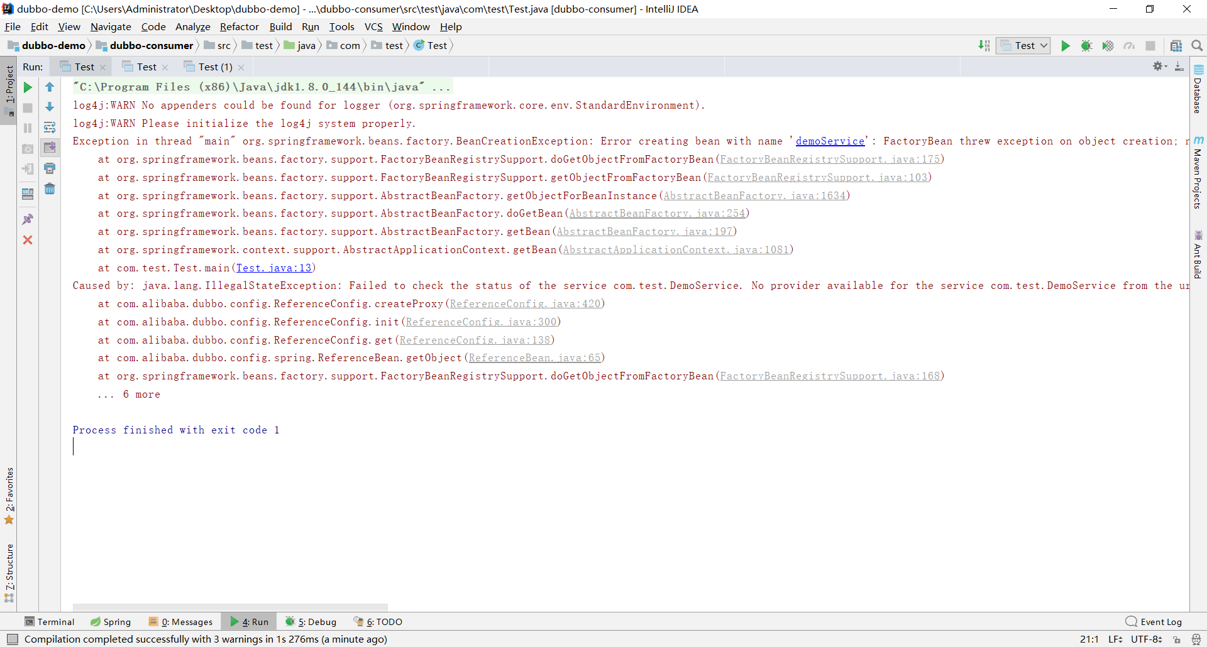Open the ReferenceBean.java:65 link

[535, 358]
